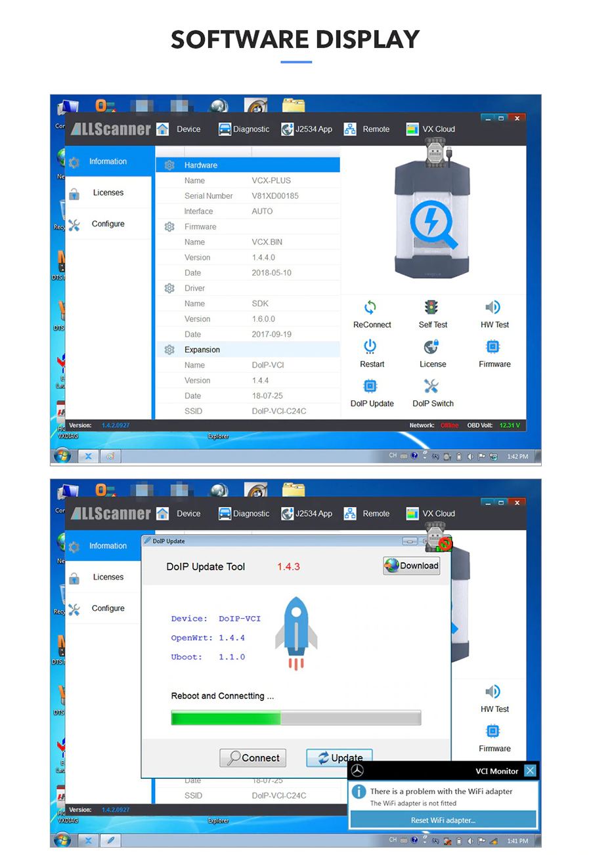Viewport: 591px width, 855px height.
Task: Click green progress bar in DoIP Update dialog
Action: 296,718
